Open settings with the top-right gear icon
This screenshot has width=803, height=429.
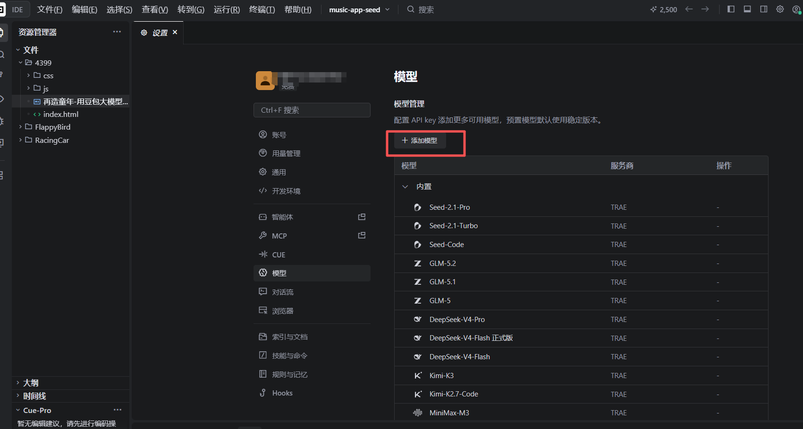[x=780, y=9]
